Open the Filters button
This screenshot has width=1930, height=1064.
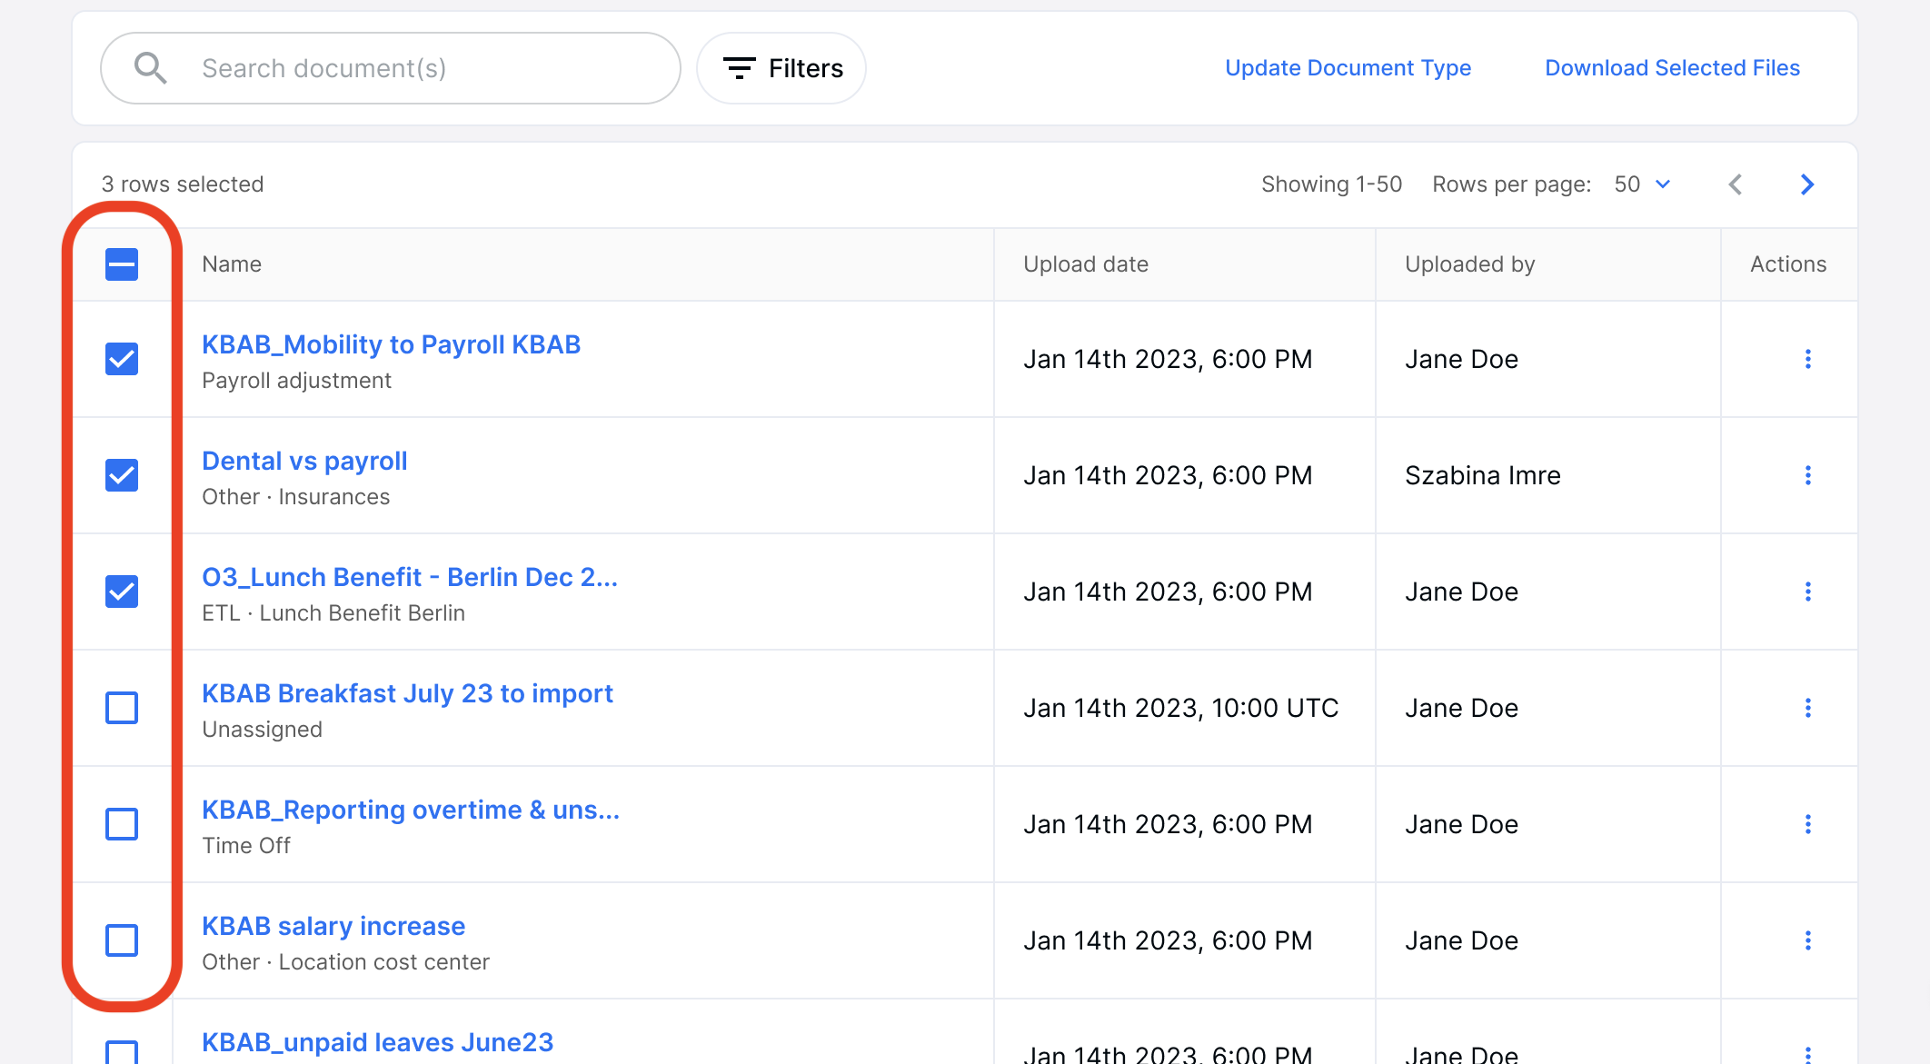[x=781, y=68]
